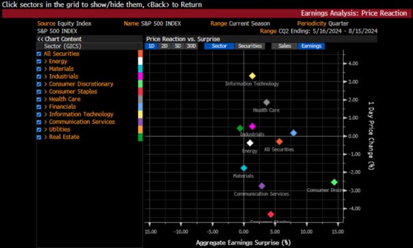Screen dimensions: 413x248
Task: Click the Consumer Discretionary light green diamond
Action: tap(334, 182)
